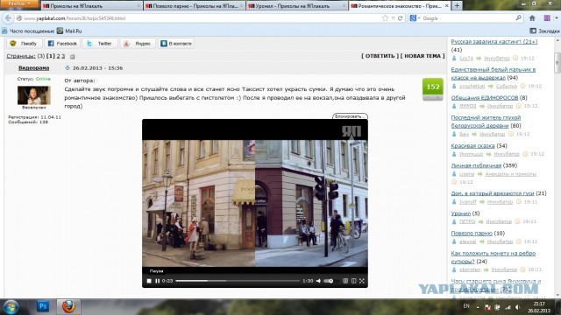Open the system tray volume icon
Viewport: 561px width, 315px height.
tap(518, 307)
